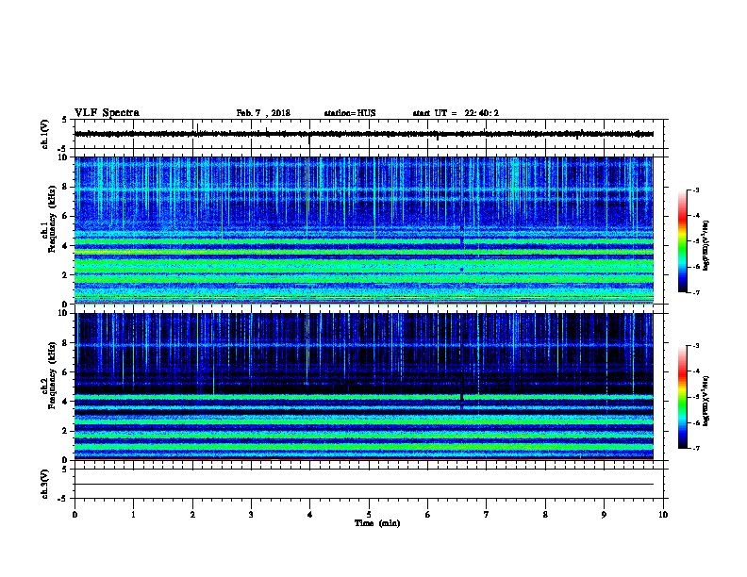The image size is (747, 577).
Task: Click time axis tick label 0
Action: tap(75, 514)
